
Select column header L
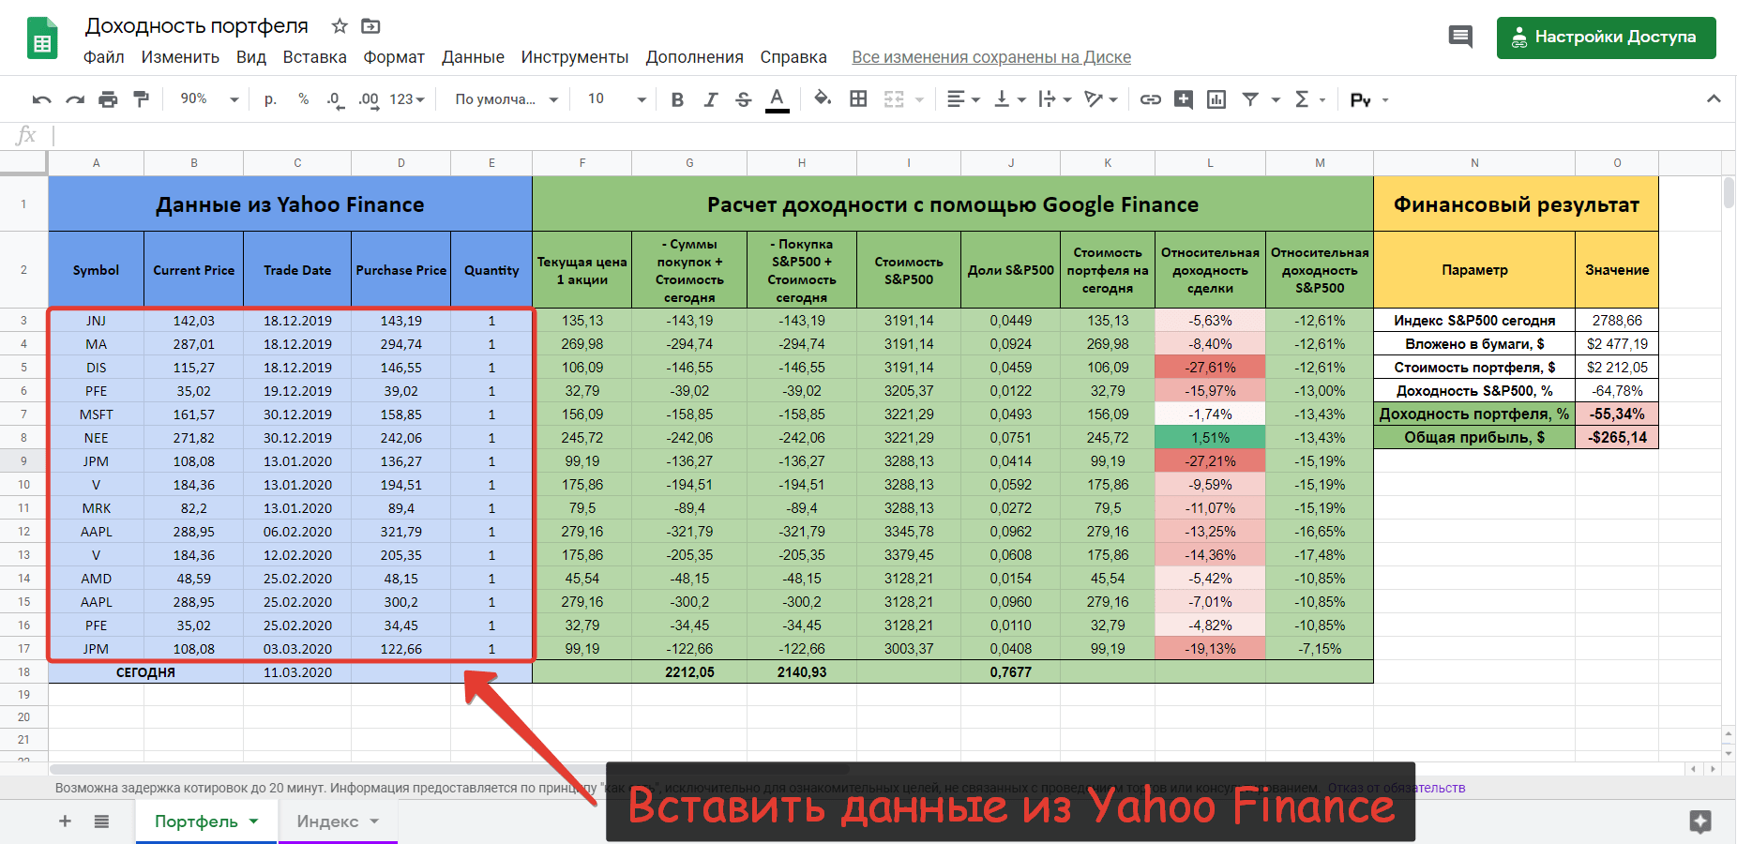click(1210, 163)
